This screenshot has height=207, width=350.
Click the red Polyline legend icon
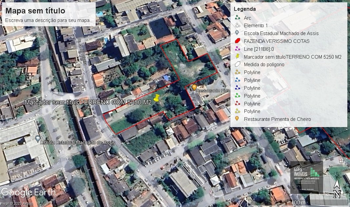(237, 104)
